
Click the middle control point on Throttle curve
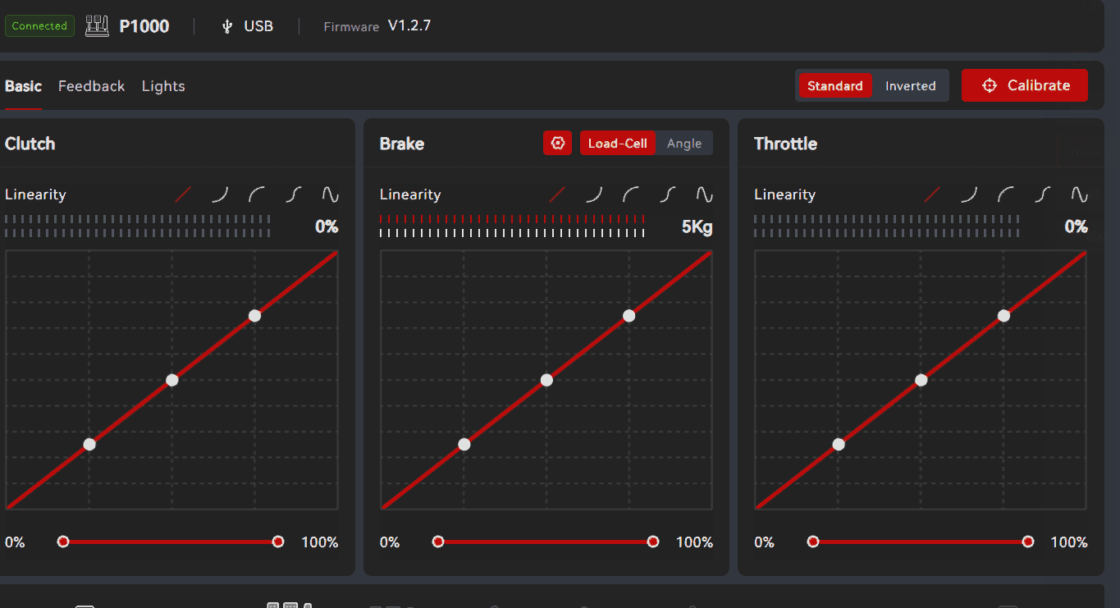(921, 380)
